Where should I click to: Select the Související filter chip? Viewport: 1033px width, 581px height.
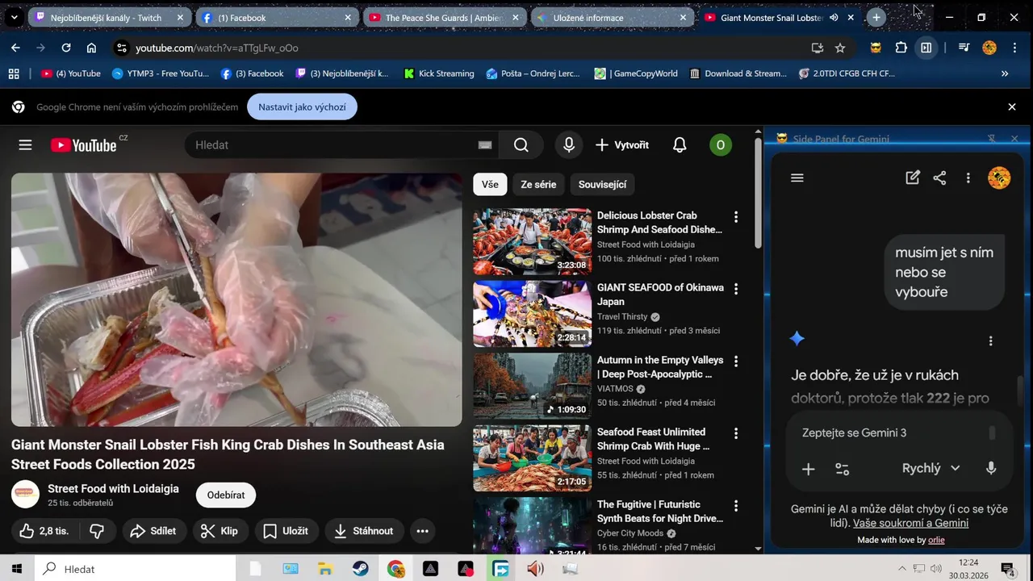click(x=603, y=185)
